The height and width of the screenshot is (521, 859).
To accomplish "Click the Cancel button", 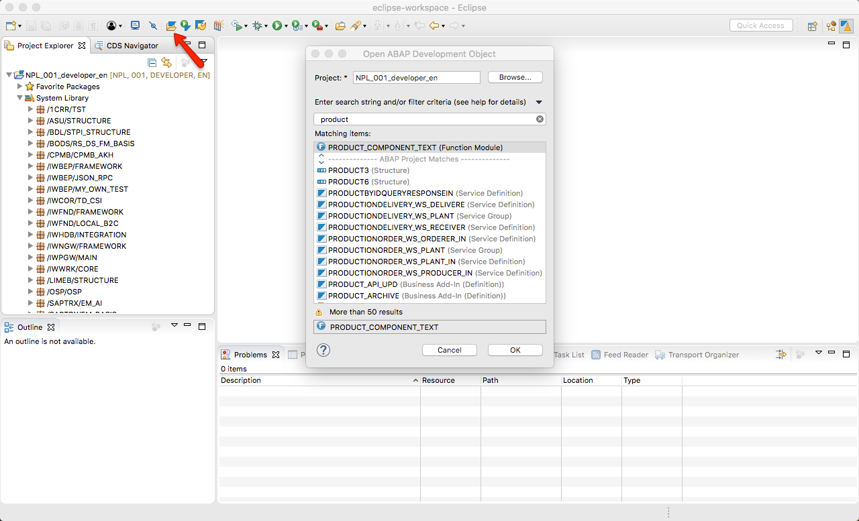I will click(450, 350).
